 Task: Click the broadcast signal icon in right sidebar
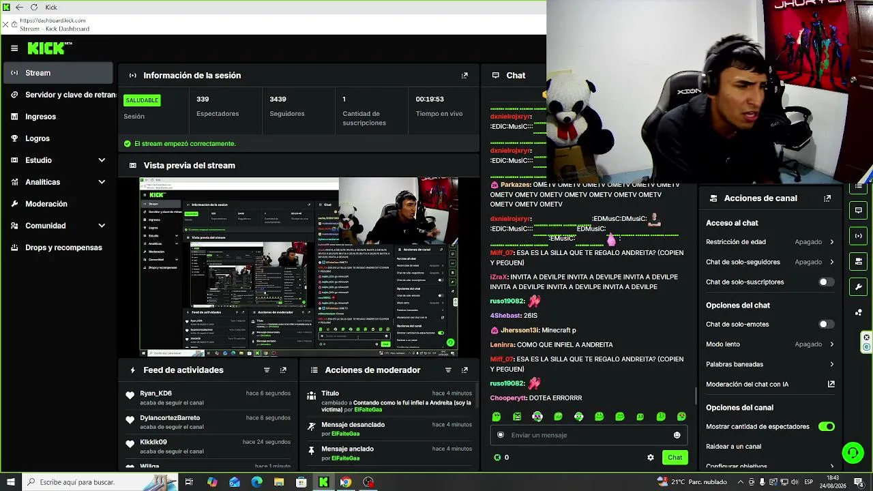pyautogui.click(x=859, y=236)
